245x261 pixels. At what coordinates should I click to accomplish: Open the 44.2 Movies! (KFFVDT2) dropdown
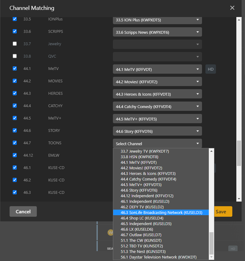[157, 81]
